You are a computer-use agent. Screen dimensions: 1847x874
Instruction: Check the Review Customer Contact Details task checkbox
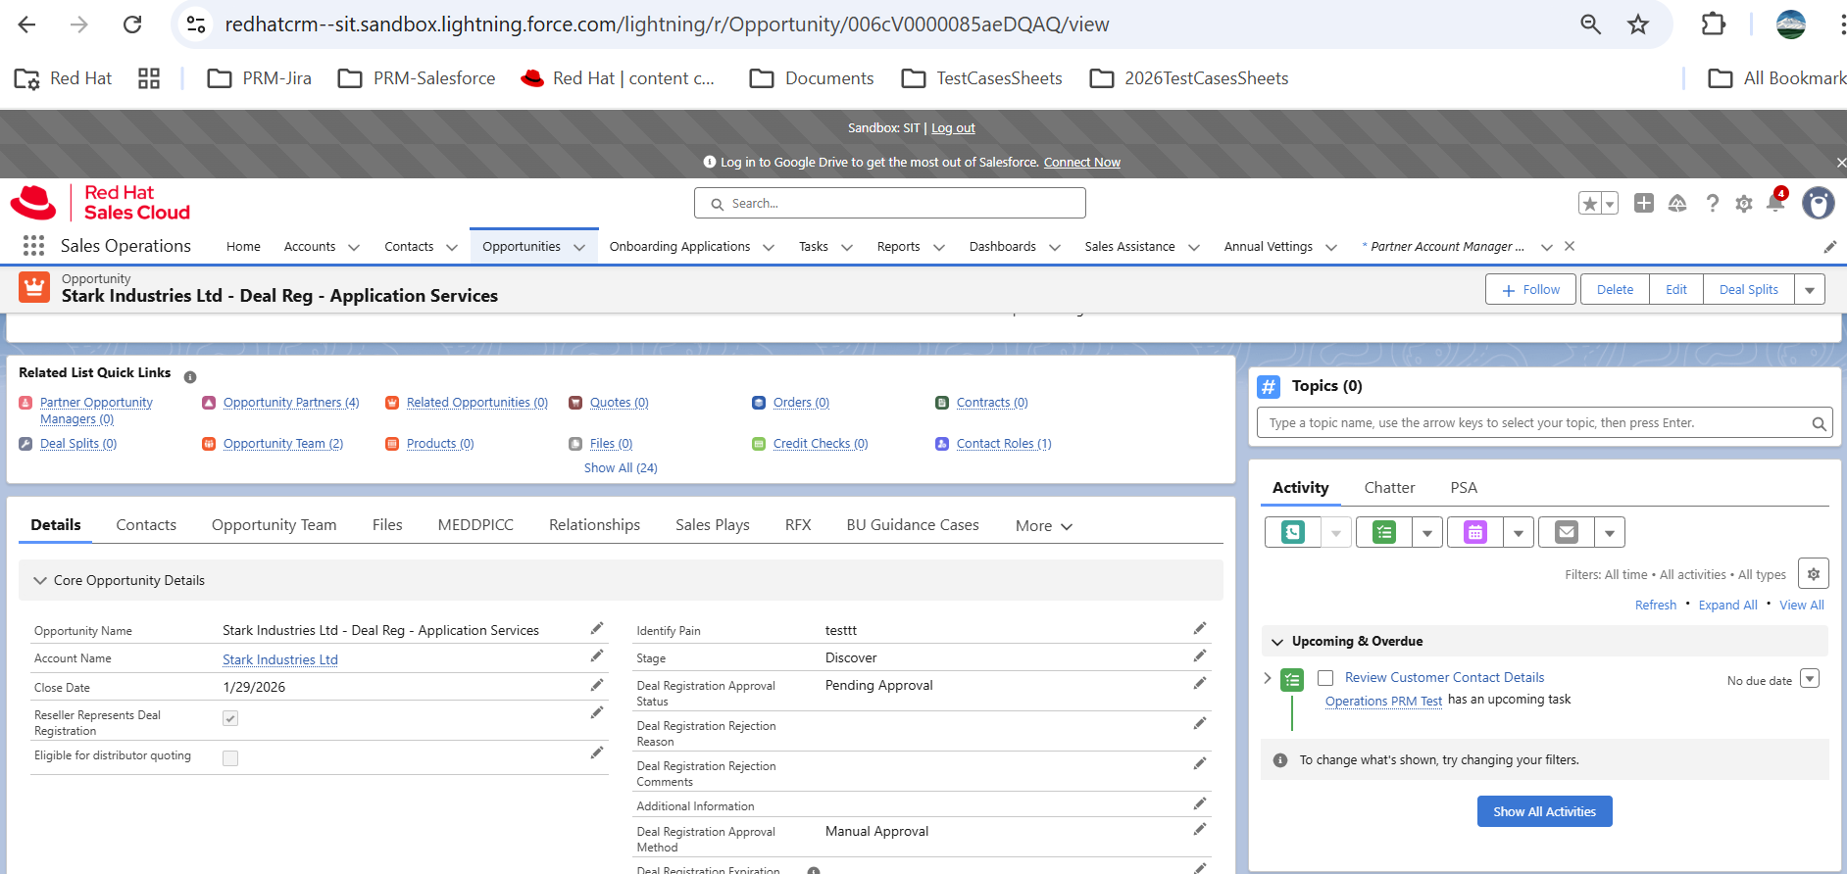tap(1325, 678)
